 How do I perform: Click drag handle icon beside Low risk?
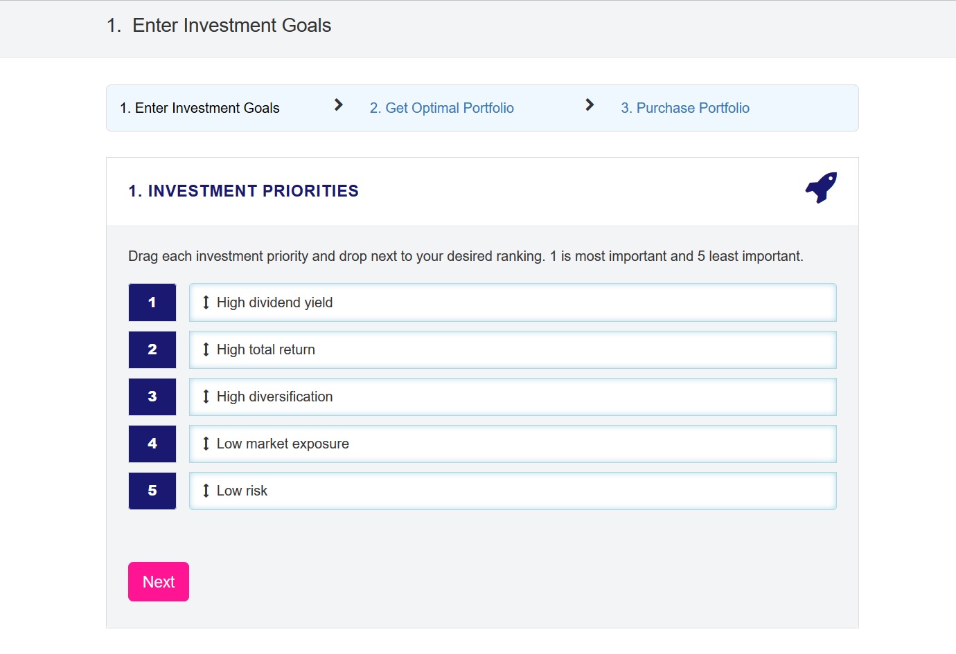tap(206, 491)
